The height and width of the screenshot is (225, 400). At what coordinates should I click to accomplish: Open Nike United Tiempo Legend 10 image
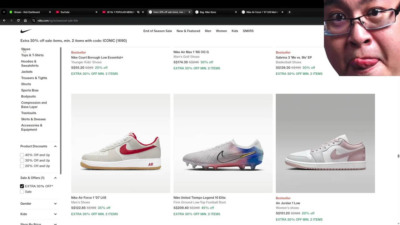[x=223, y=143]
